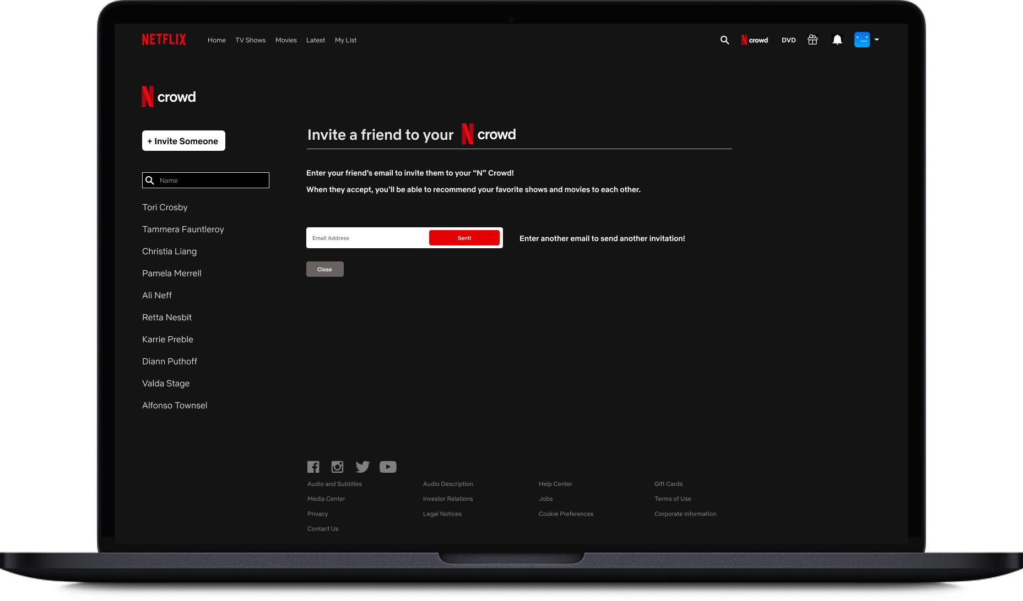Click the N crowd icon in the header

click(755, 40)
